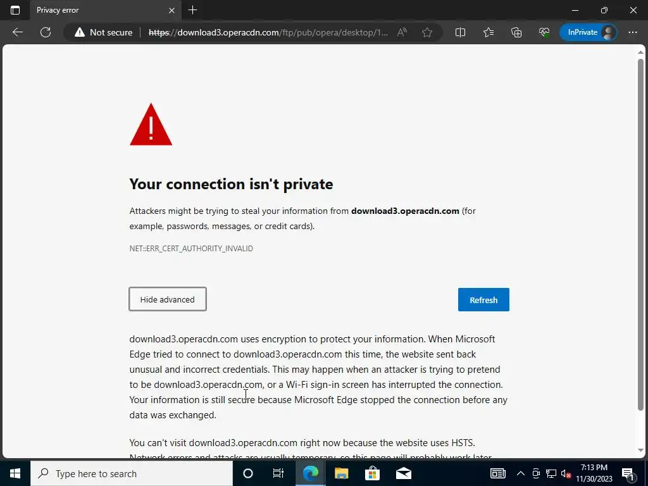648x486 pixels.
Task: Reload the page with refresh icon
Action: pos(46,32)
